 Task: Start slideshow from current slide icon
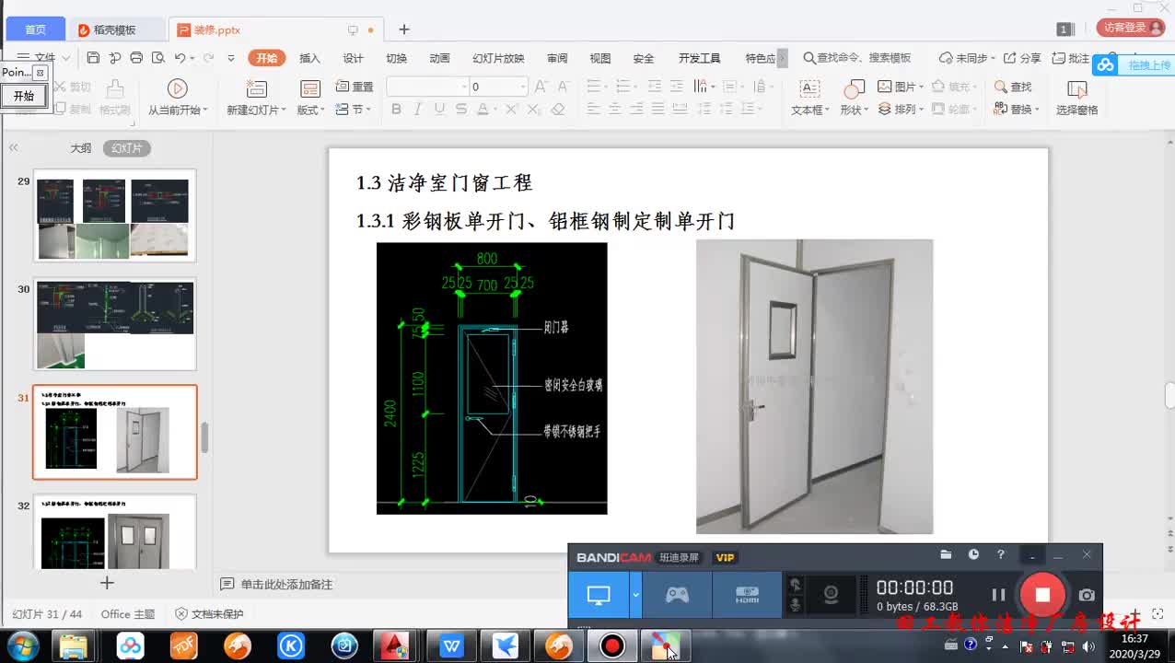177,88
